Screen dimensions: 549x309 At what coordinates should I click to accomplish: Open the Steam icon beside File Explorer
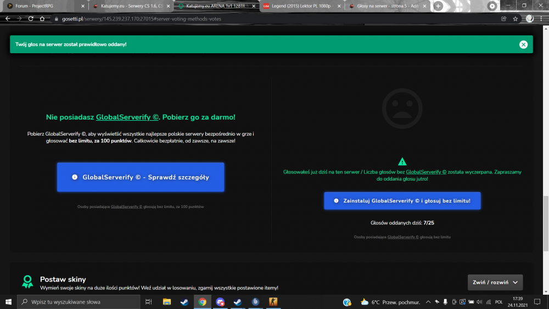[184, 302]
